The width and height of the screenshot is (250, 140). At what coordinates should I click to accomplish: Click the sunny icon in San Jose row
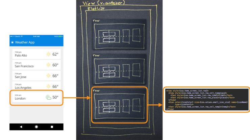48,76
